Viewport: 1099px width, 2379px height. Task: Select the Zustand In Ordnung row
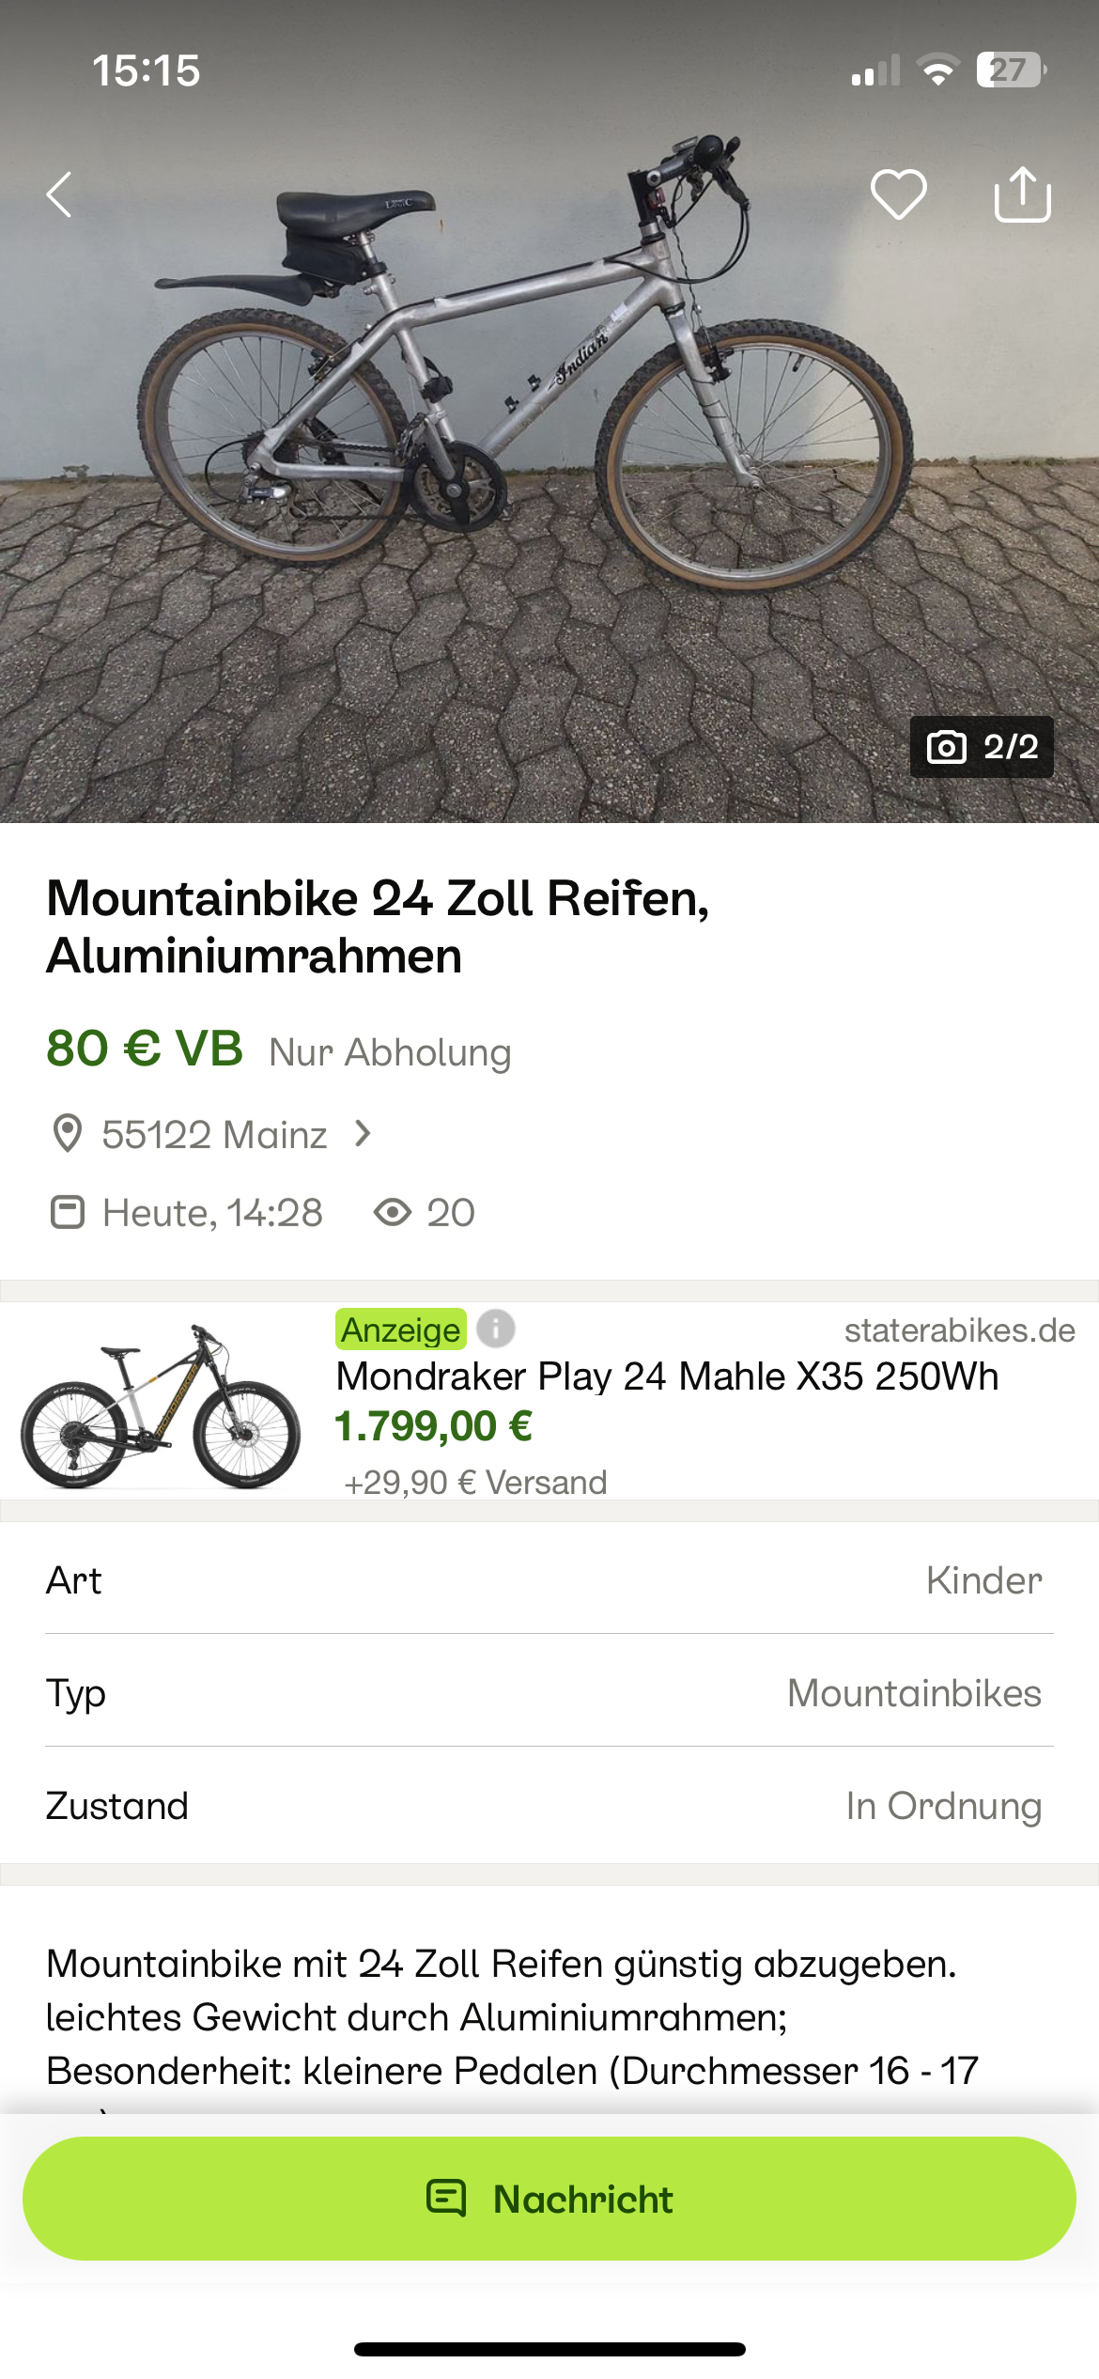549,1806
